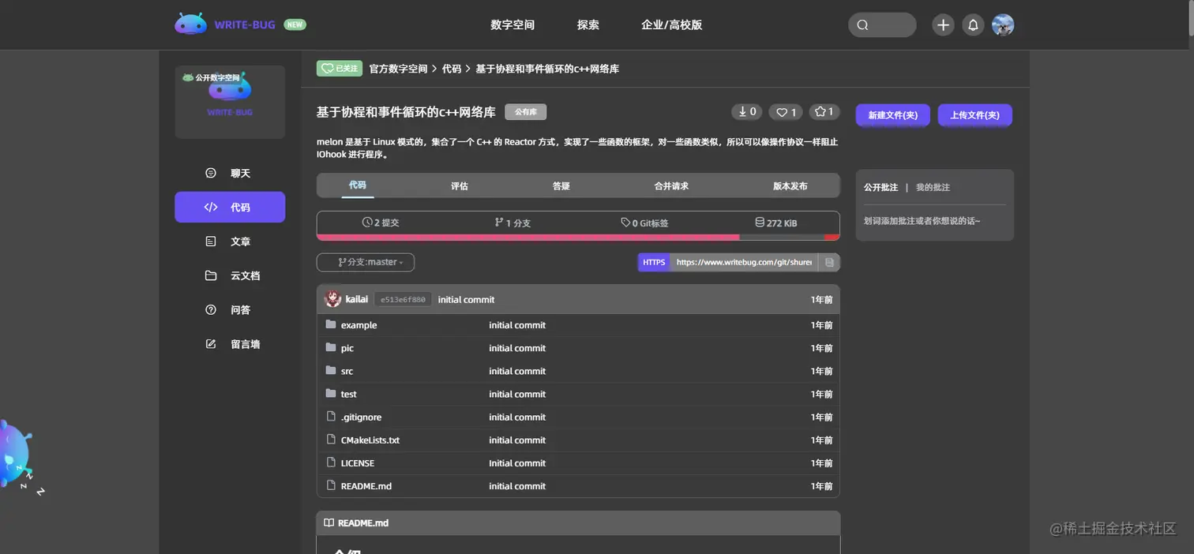Open notifications via the bell icon
Screen dimensions: 1194x554
[973, 24]
